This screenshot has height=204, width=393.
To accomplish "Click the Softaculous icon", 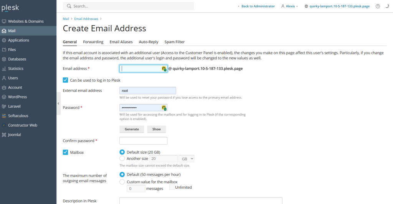I will [x=4, y=116].
